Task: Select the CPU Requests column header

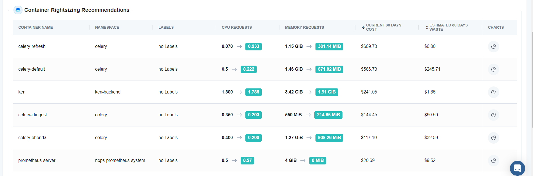Action: 237,27
